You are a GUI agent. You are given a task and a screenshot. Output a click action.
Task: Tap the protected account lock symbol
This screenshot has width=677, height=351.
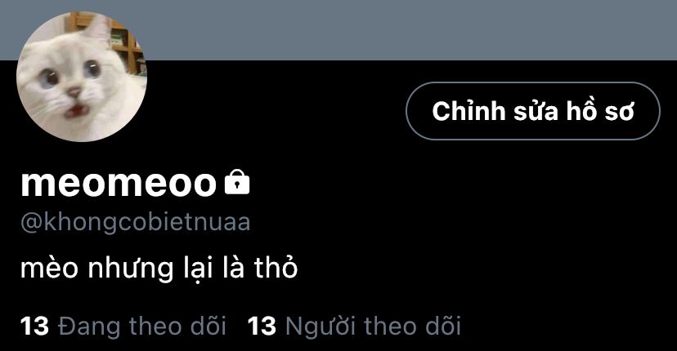click(237, 182)
